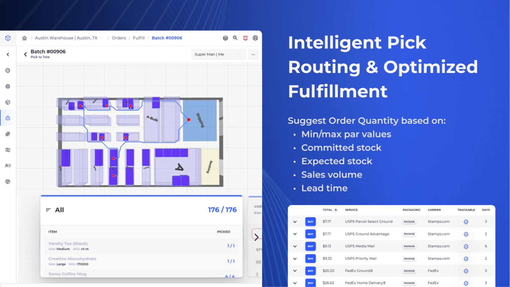510x287 pixels.
Task: Toggle trackable status on FedEx Ground row
Action: [x=466, y=270]
